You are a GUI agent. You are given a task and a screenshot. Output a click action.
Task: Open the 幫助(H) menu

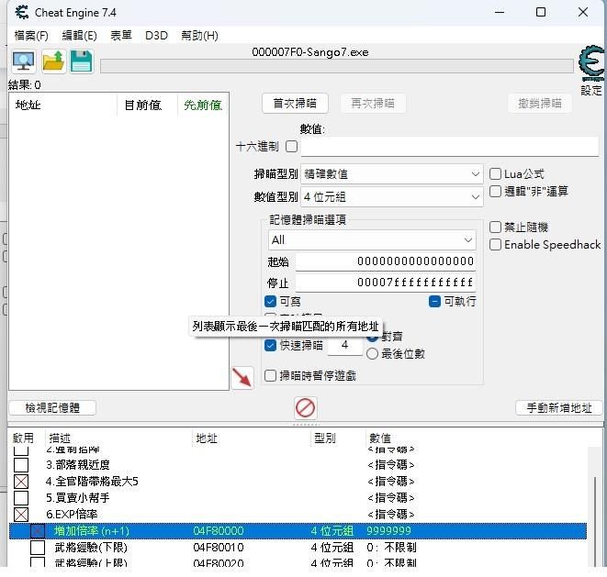point(199,36)
